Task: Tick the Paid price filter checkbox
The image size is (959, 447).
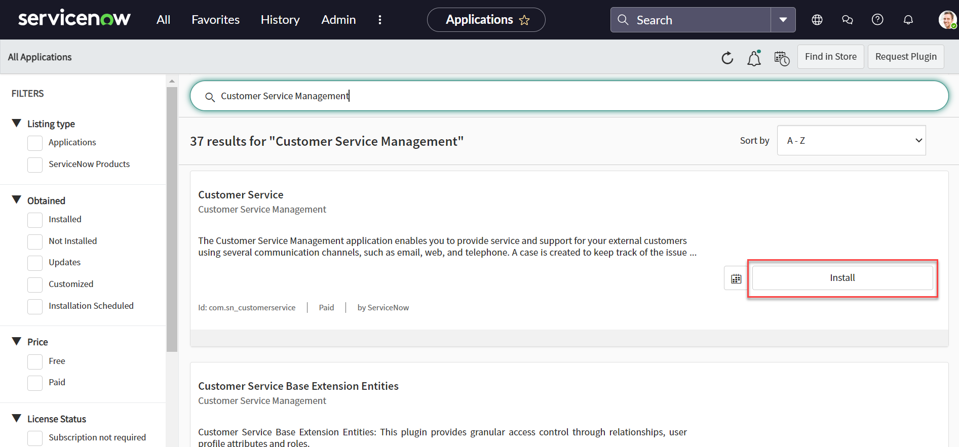Action: click(35, 383)
